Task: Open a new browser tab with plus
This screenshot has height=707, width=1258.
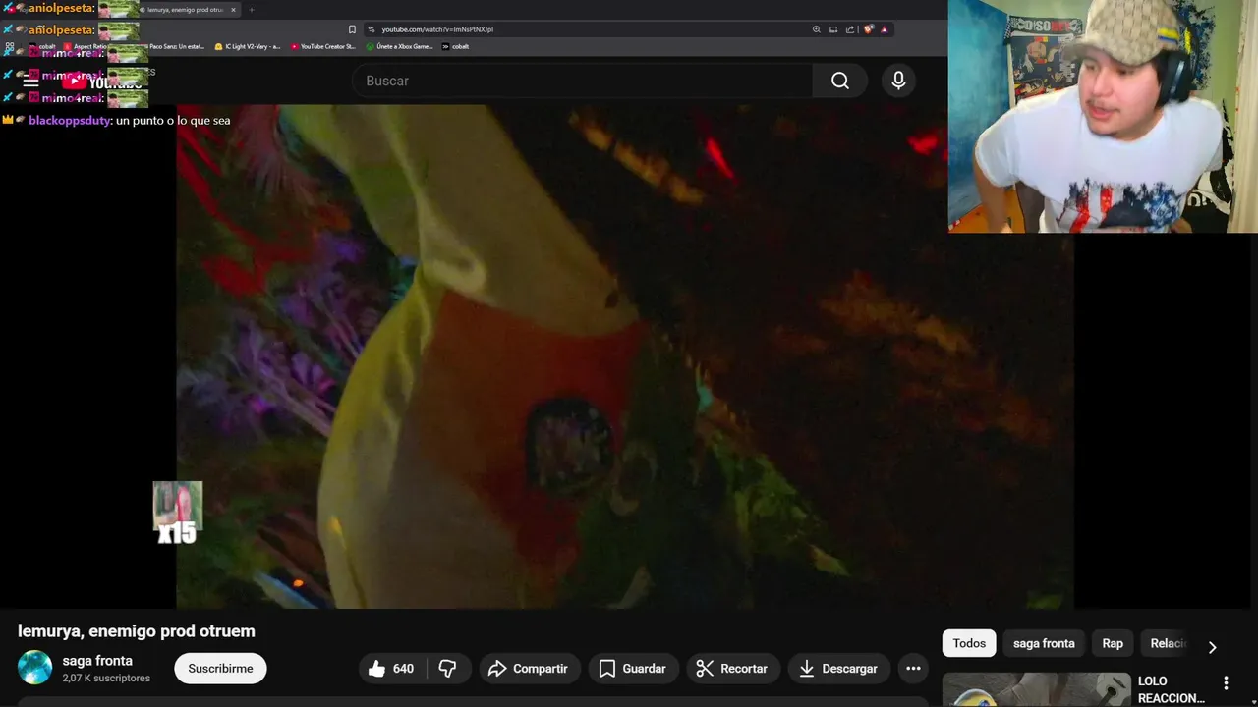Action: pyautogui.click(x=251, y=10)
